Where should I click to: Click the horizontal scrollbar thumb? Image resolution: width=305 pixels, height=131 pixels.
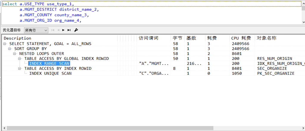point(110,128)
